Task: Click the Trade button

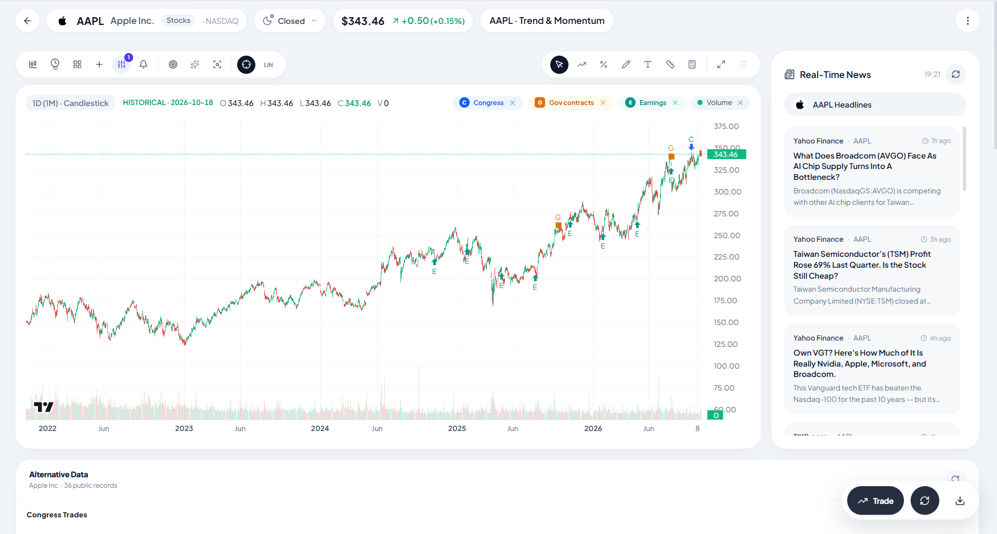Action: (x=875, y=501)
